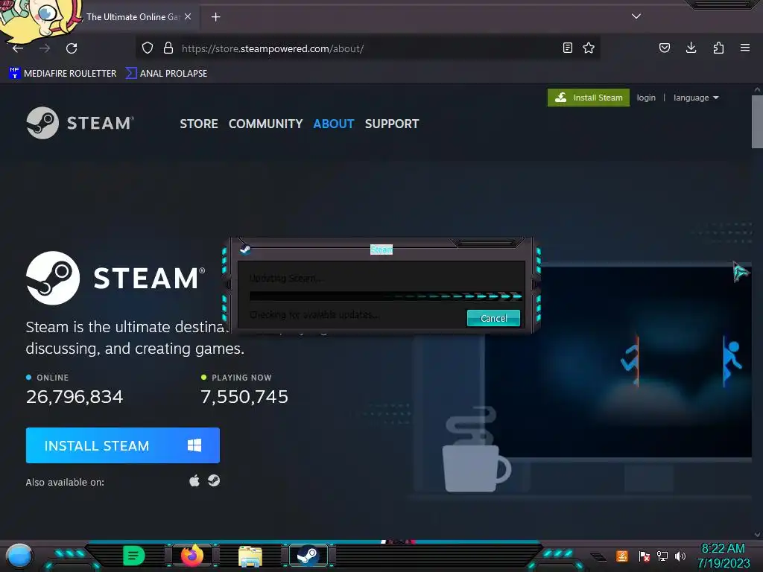The width and height of the screenshot is (763, 572).
Task: Open the MEDIAFIRE ROULETTER bookmark
Action: pyautogui.click(x=63, y=74)
